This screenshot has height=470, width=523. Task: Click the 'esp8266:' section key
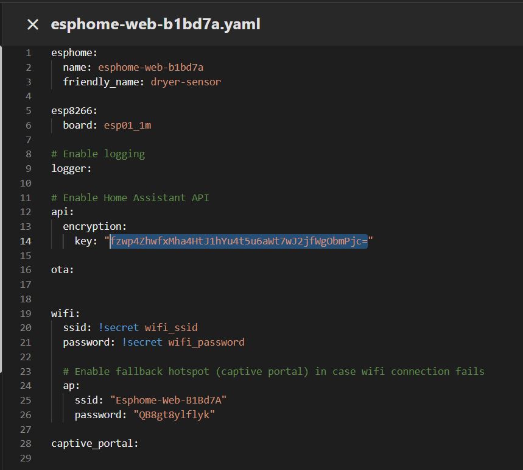pyautogui.click(x=74, y=110)
